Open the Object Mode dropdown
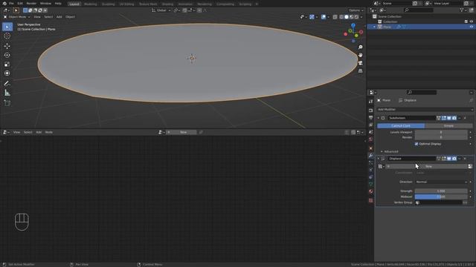This screenshot has height=267, width=476. pos(17,17)
